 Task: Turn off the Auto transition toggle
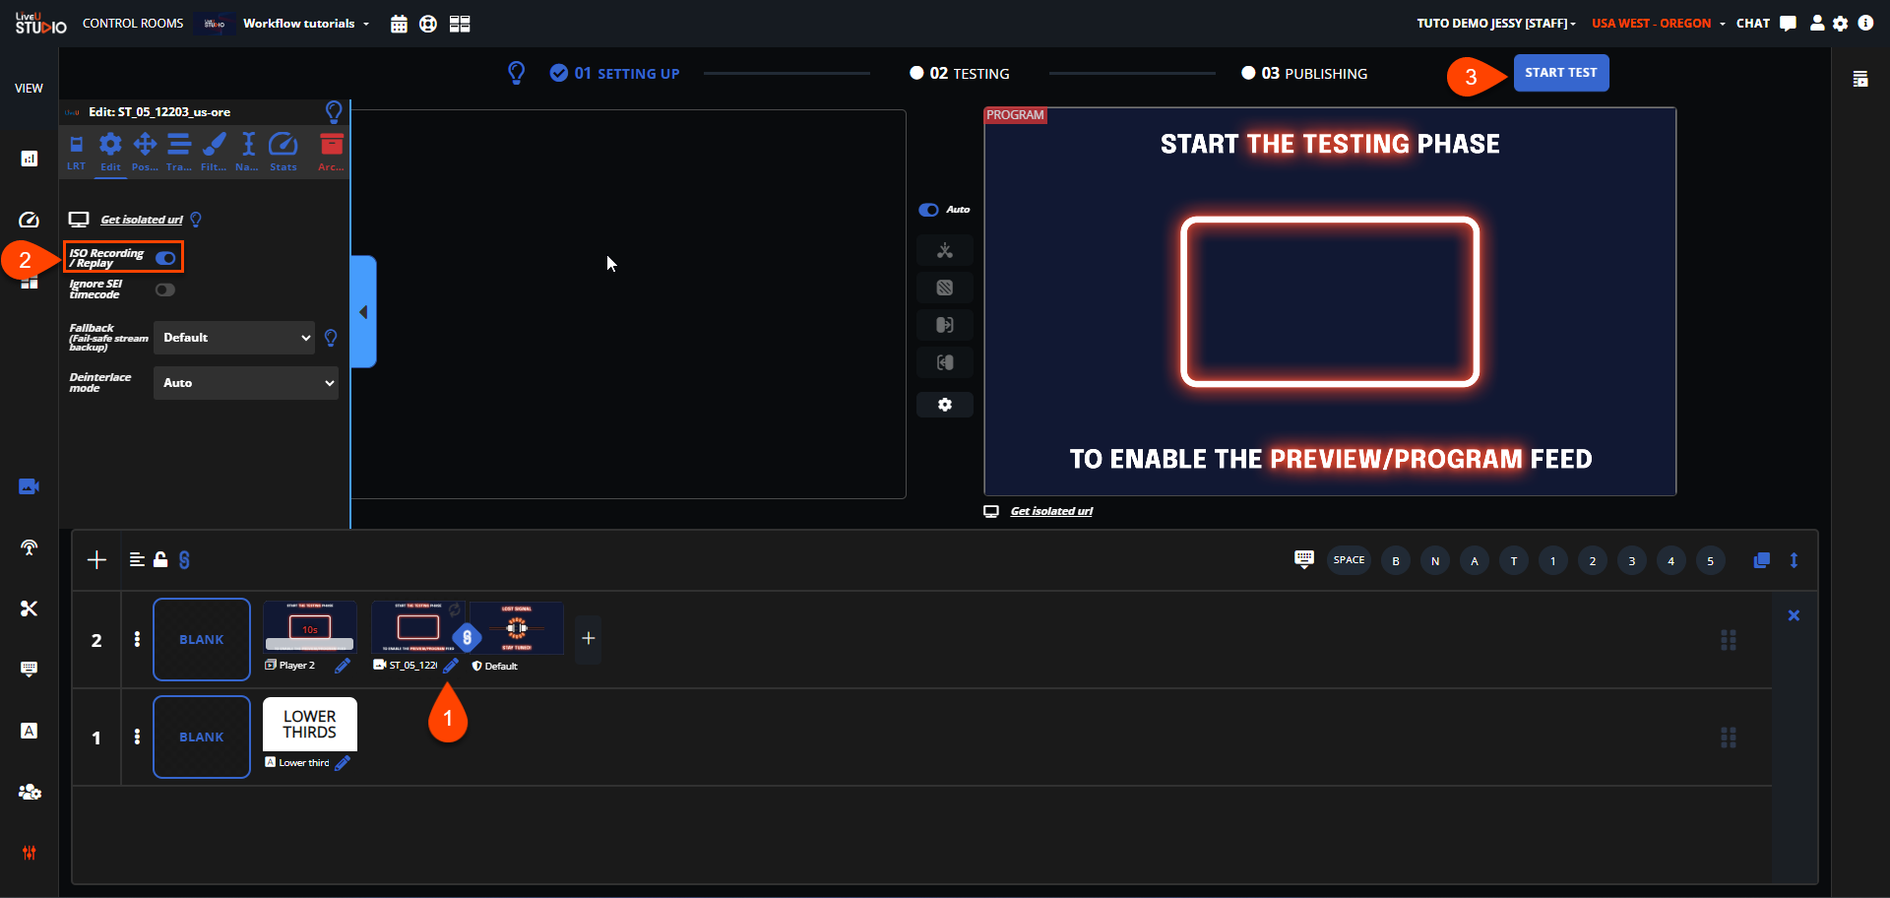point(928,210)
